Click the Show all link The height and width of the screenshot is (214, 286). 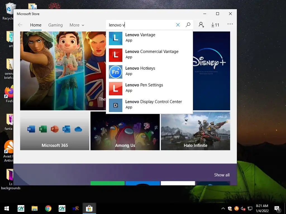[x=222, y=175]
